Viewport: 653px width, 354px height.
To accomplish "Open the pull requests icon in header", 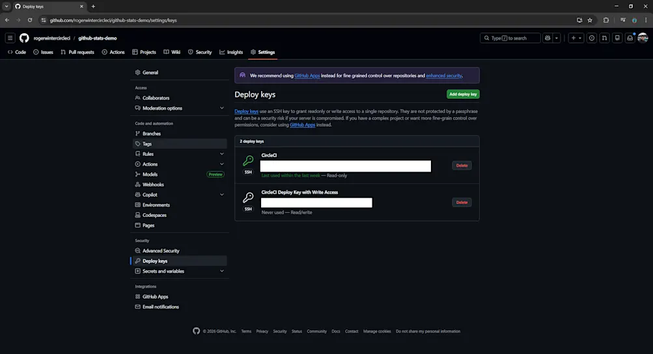I will 604,38.
